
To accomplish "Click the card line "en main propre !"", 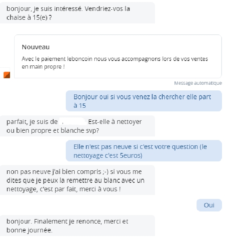I will 43,67.
